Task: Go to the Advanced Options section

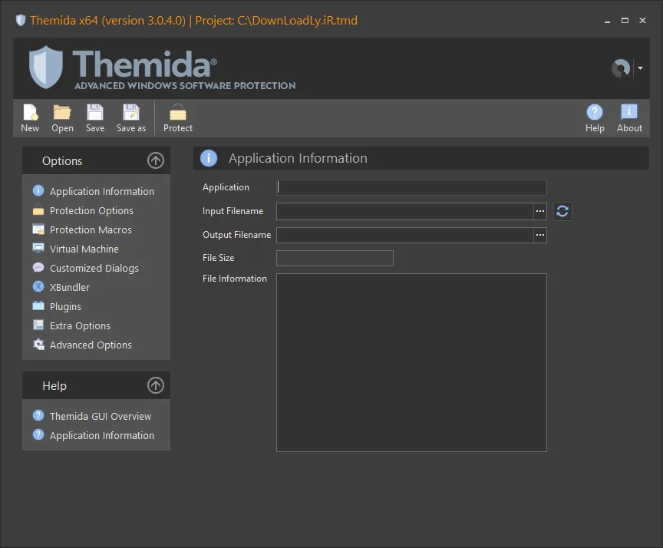Action: click(91, 345)
